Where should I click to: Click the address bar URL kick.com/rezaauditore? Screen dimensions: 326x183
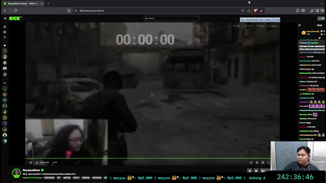pyautogui.click(x=92, y=11)
